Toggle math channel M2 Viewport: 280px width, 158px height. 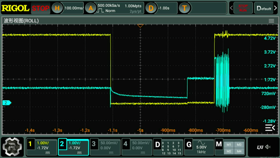coord(229,151)
